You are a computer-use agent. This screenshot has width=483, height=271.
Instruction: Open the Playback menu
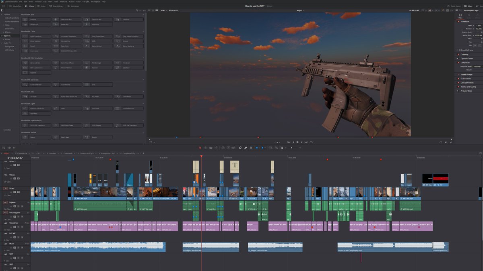tap(64, 2)
